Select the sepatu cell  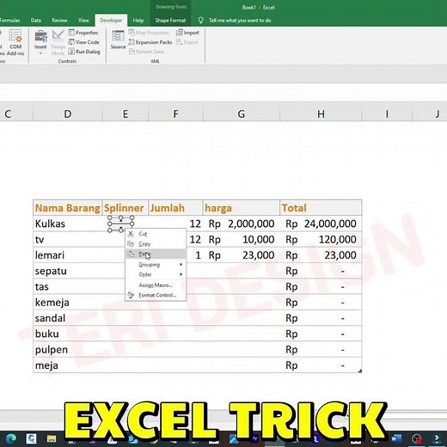click(68, 271)
